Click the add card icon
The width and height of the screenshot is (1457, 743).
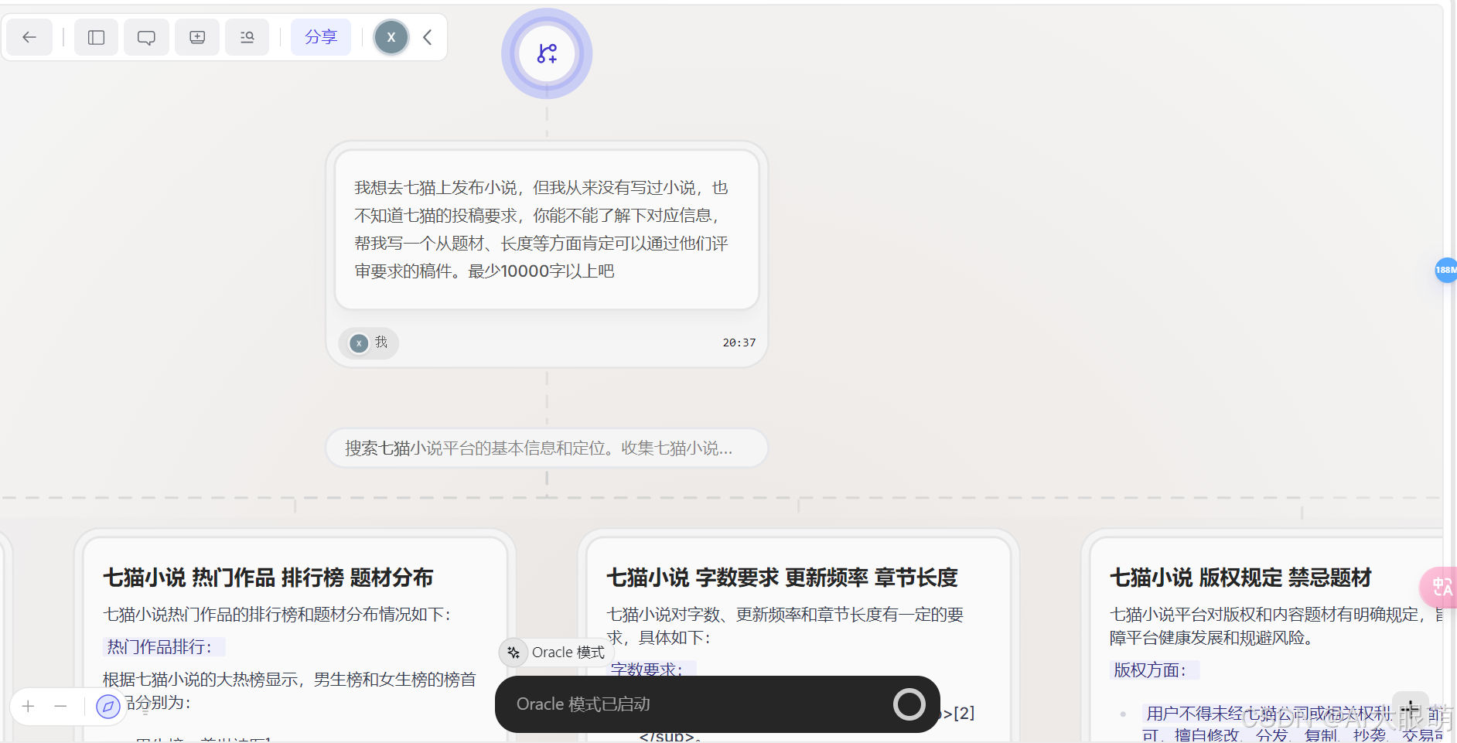click(197, 37)
